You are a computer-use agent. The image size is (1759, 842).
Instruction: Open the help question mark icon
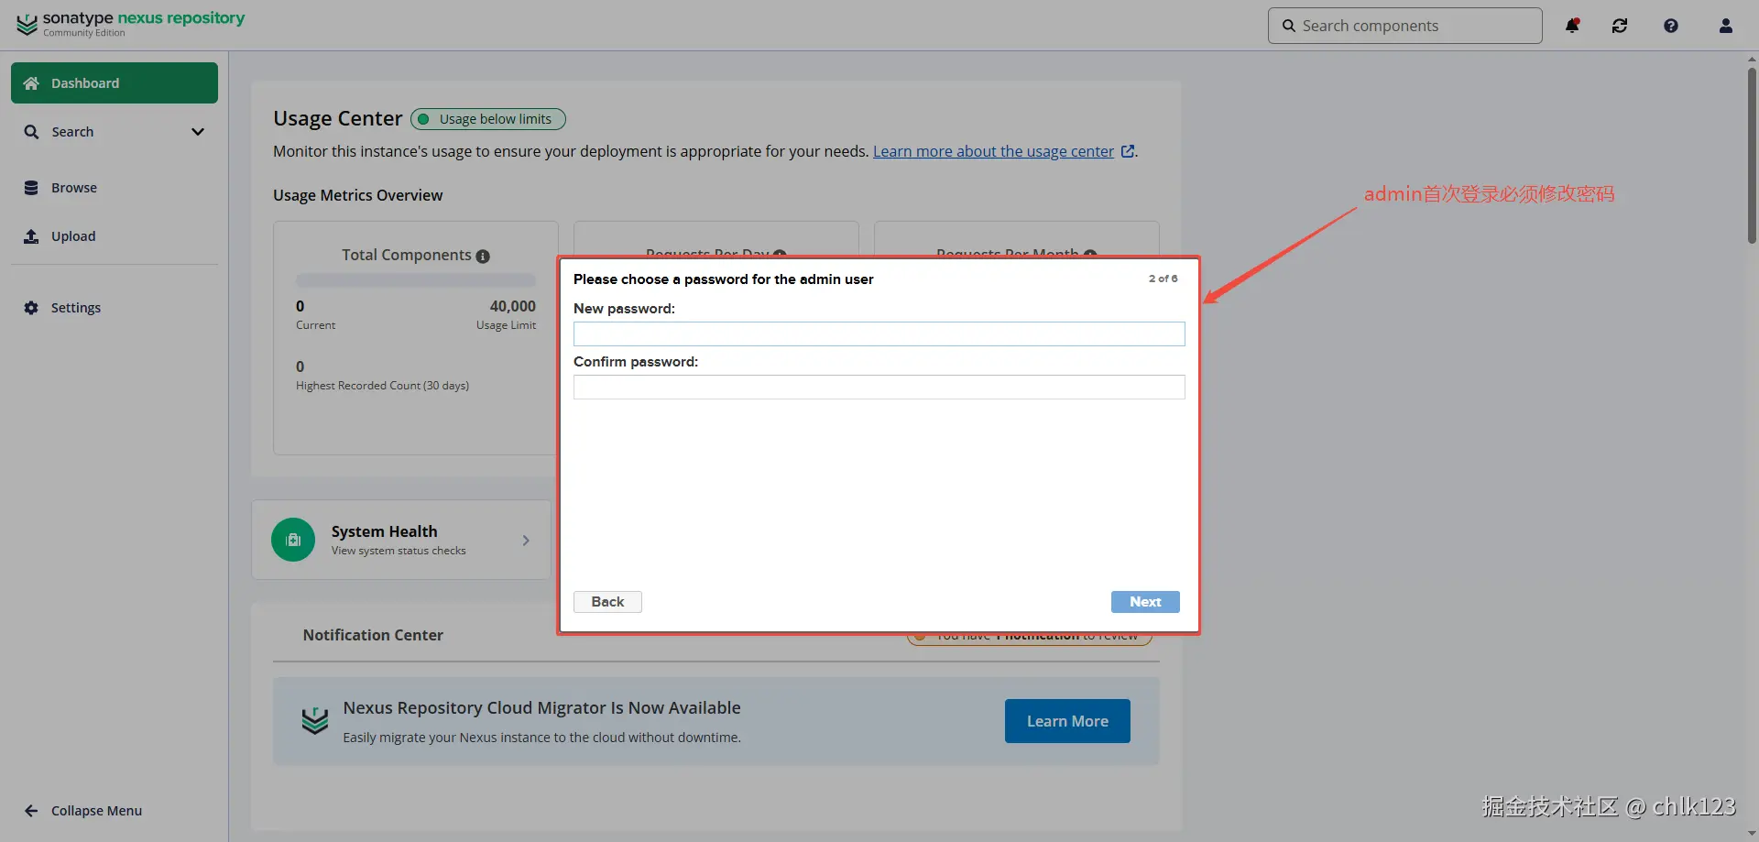click(x=1671, y=26)
